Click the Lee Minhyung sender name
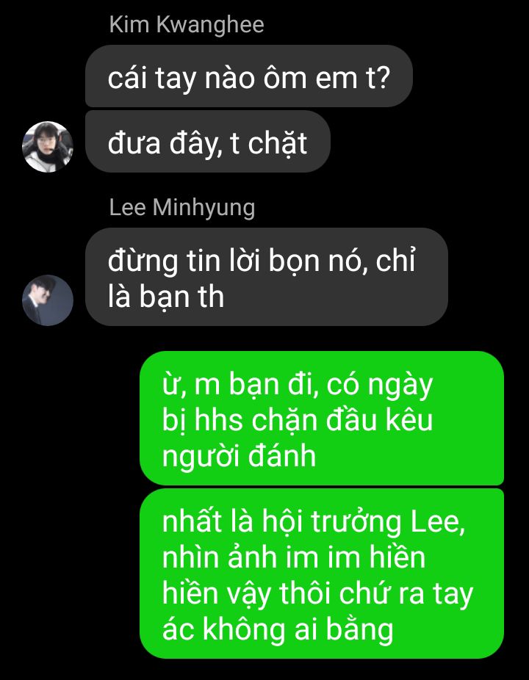Image resolution: width=529 pixels, height=680 pixels. point(181,208)
